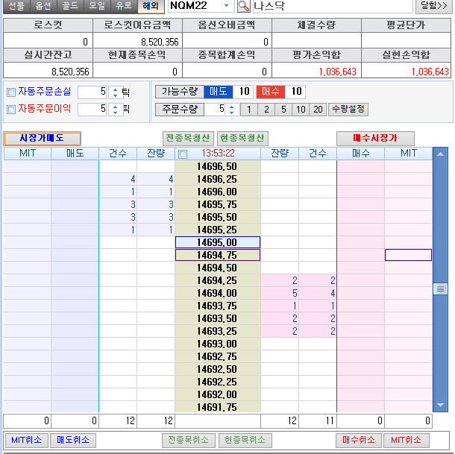The height and width of the screenshot is (454, 455).
Task: Select quantity preset 10
Action: (300, 110)
